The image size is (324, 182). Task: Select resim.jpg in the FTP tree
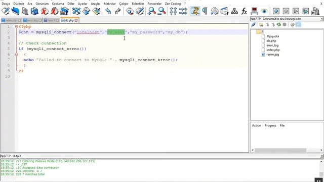click(x=272, y=55)
